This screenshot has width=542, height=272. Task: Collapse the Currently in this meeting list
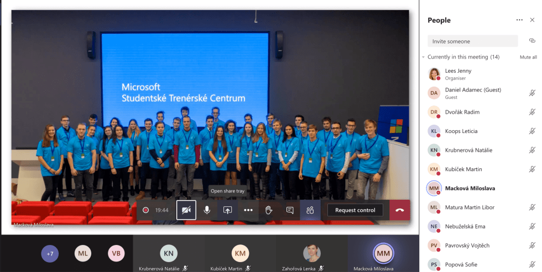[424, 57]
